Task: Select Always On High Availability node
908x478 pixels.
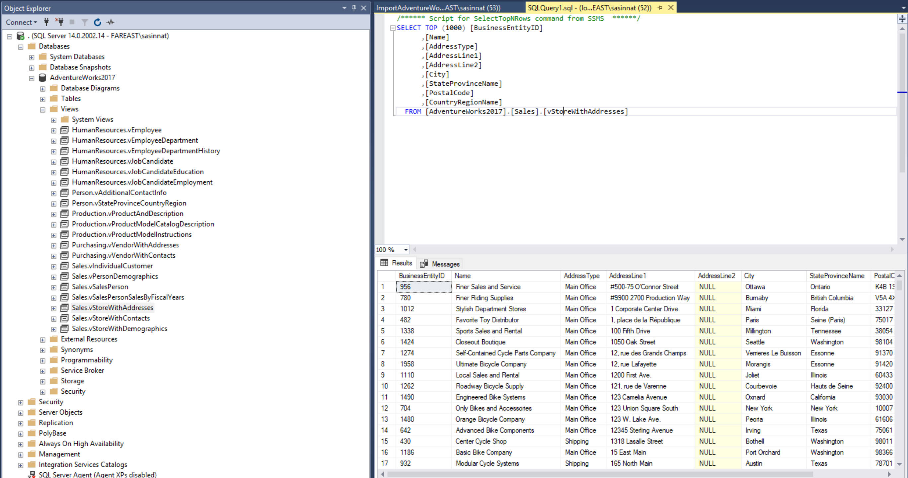Action: 81,443
